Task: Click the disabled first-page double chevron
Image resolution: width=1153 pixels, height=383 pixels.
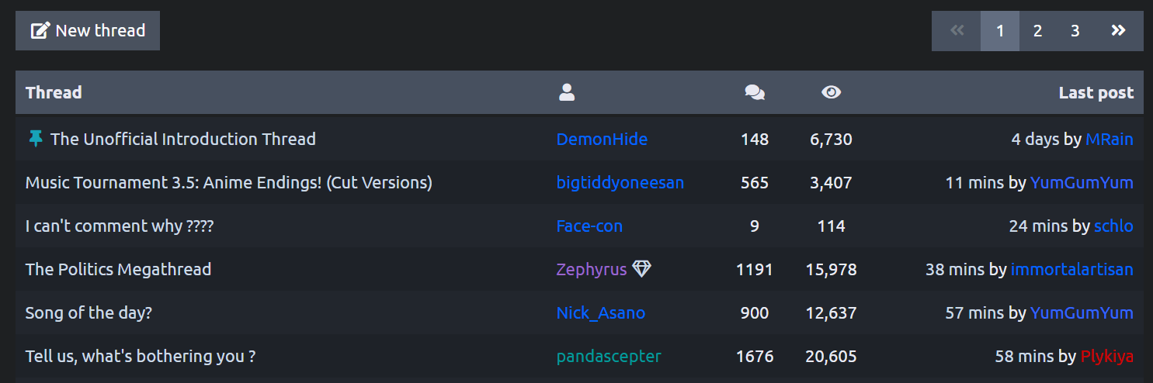Action: pyautogui.click(x=957, y=31)
